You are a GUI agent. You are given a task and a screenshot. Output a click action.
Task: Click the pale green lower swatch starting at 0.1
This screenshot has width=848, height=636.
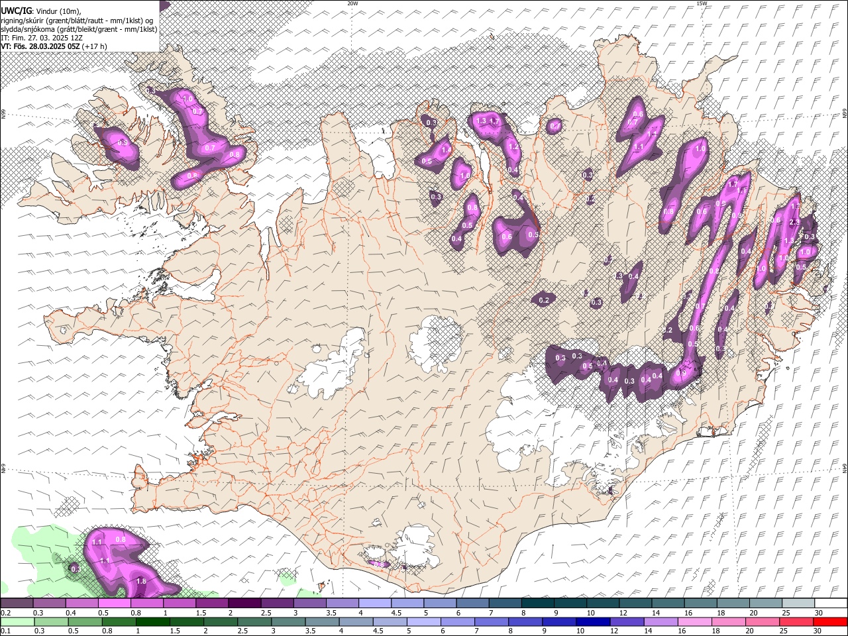(18, 622)
